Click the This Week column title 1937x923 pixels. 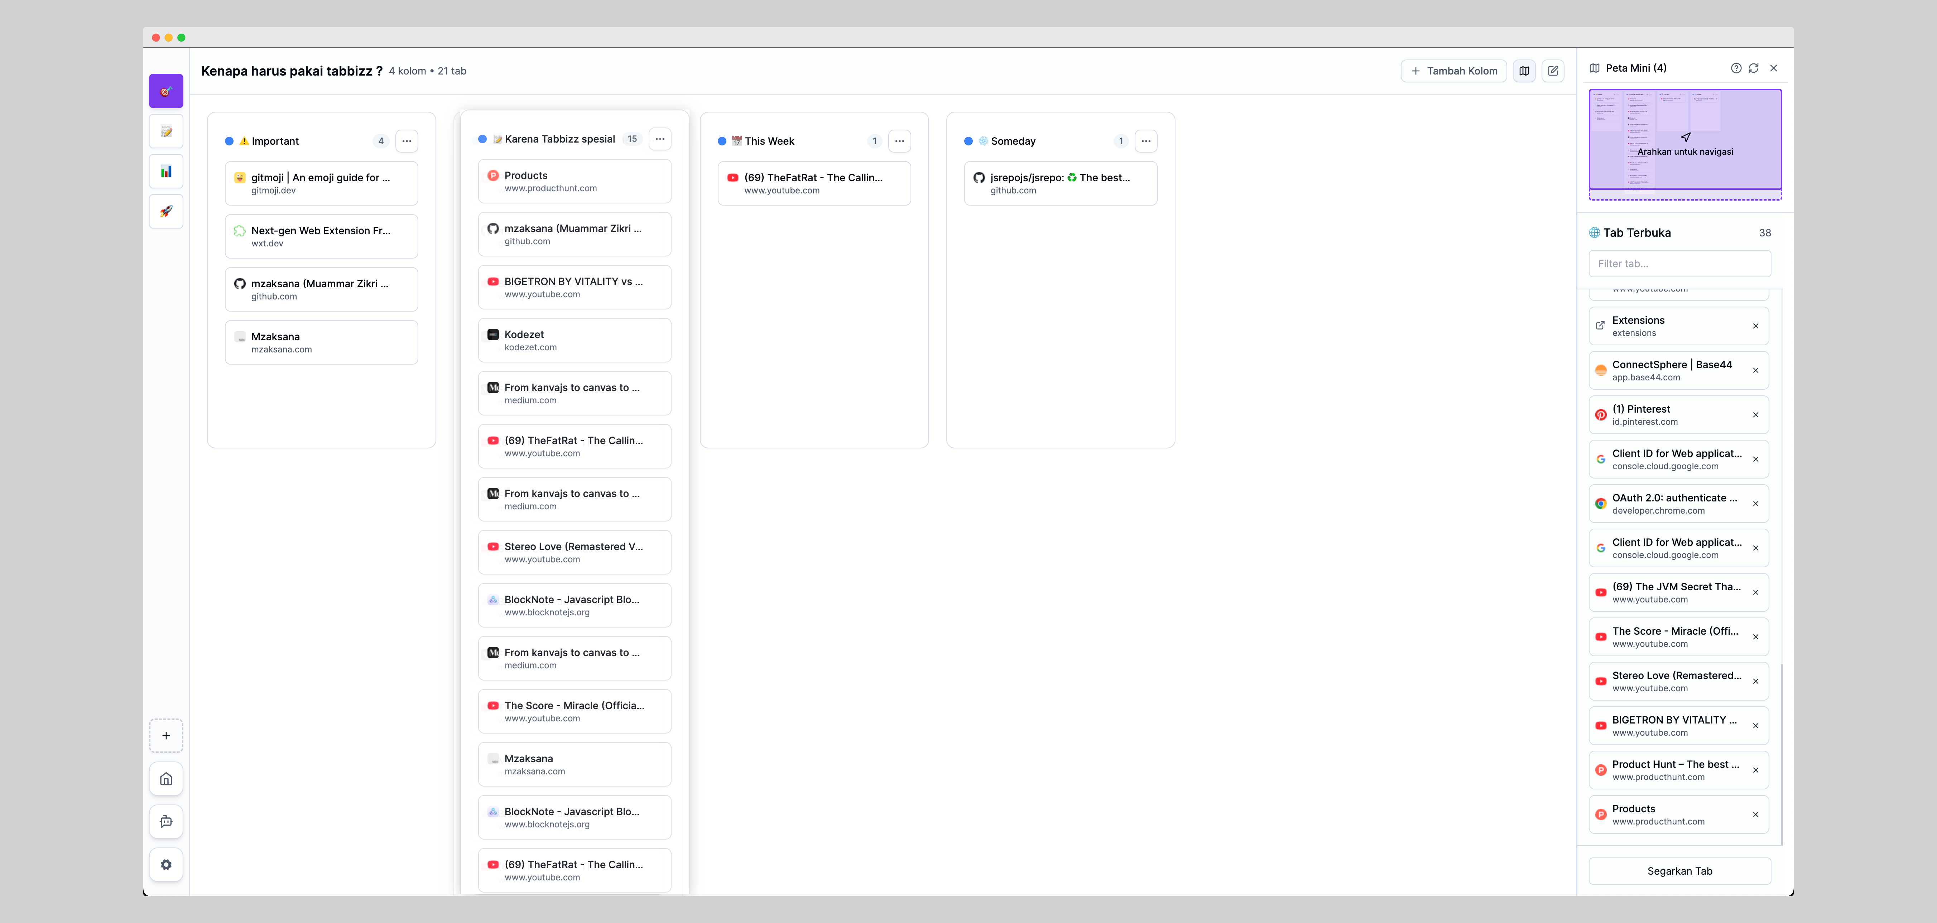(x=769, y=141)
